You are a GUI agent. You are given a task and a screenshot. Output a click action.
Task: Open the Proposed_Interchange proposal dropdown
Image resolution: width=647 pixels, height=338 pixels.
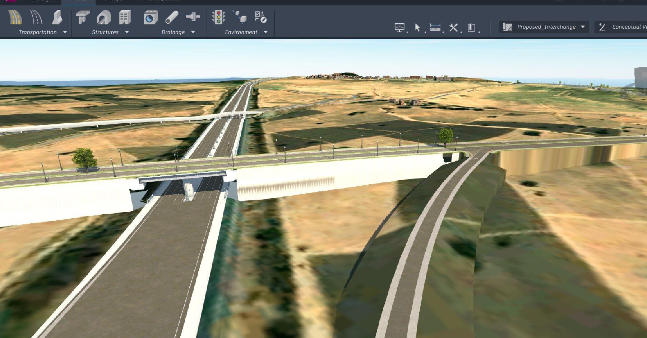(544, 27)
